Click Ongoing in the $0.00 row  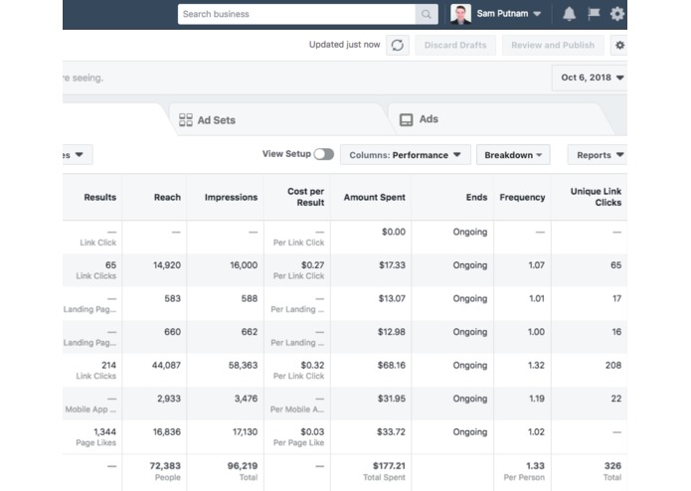pyautogui.click(x=469, y=232)
